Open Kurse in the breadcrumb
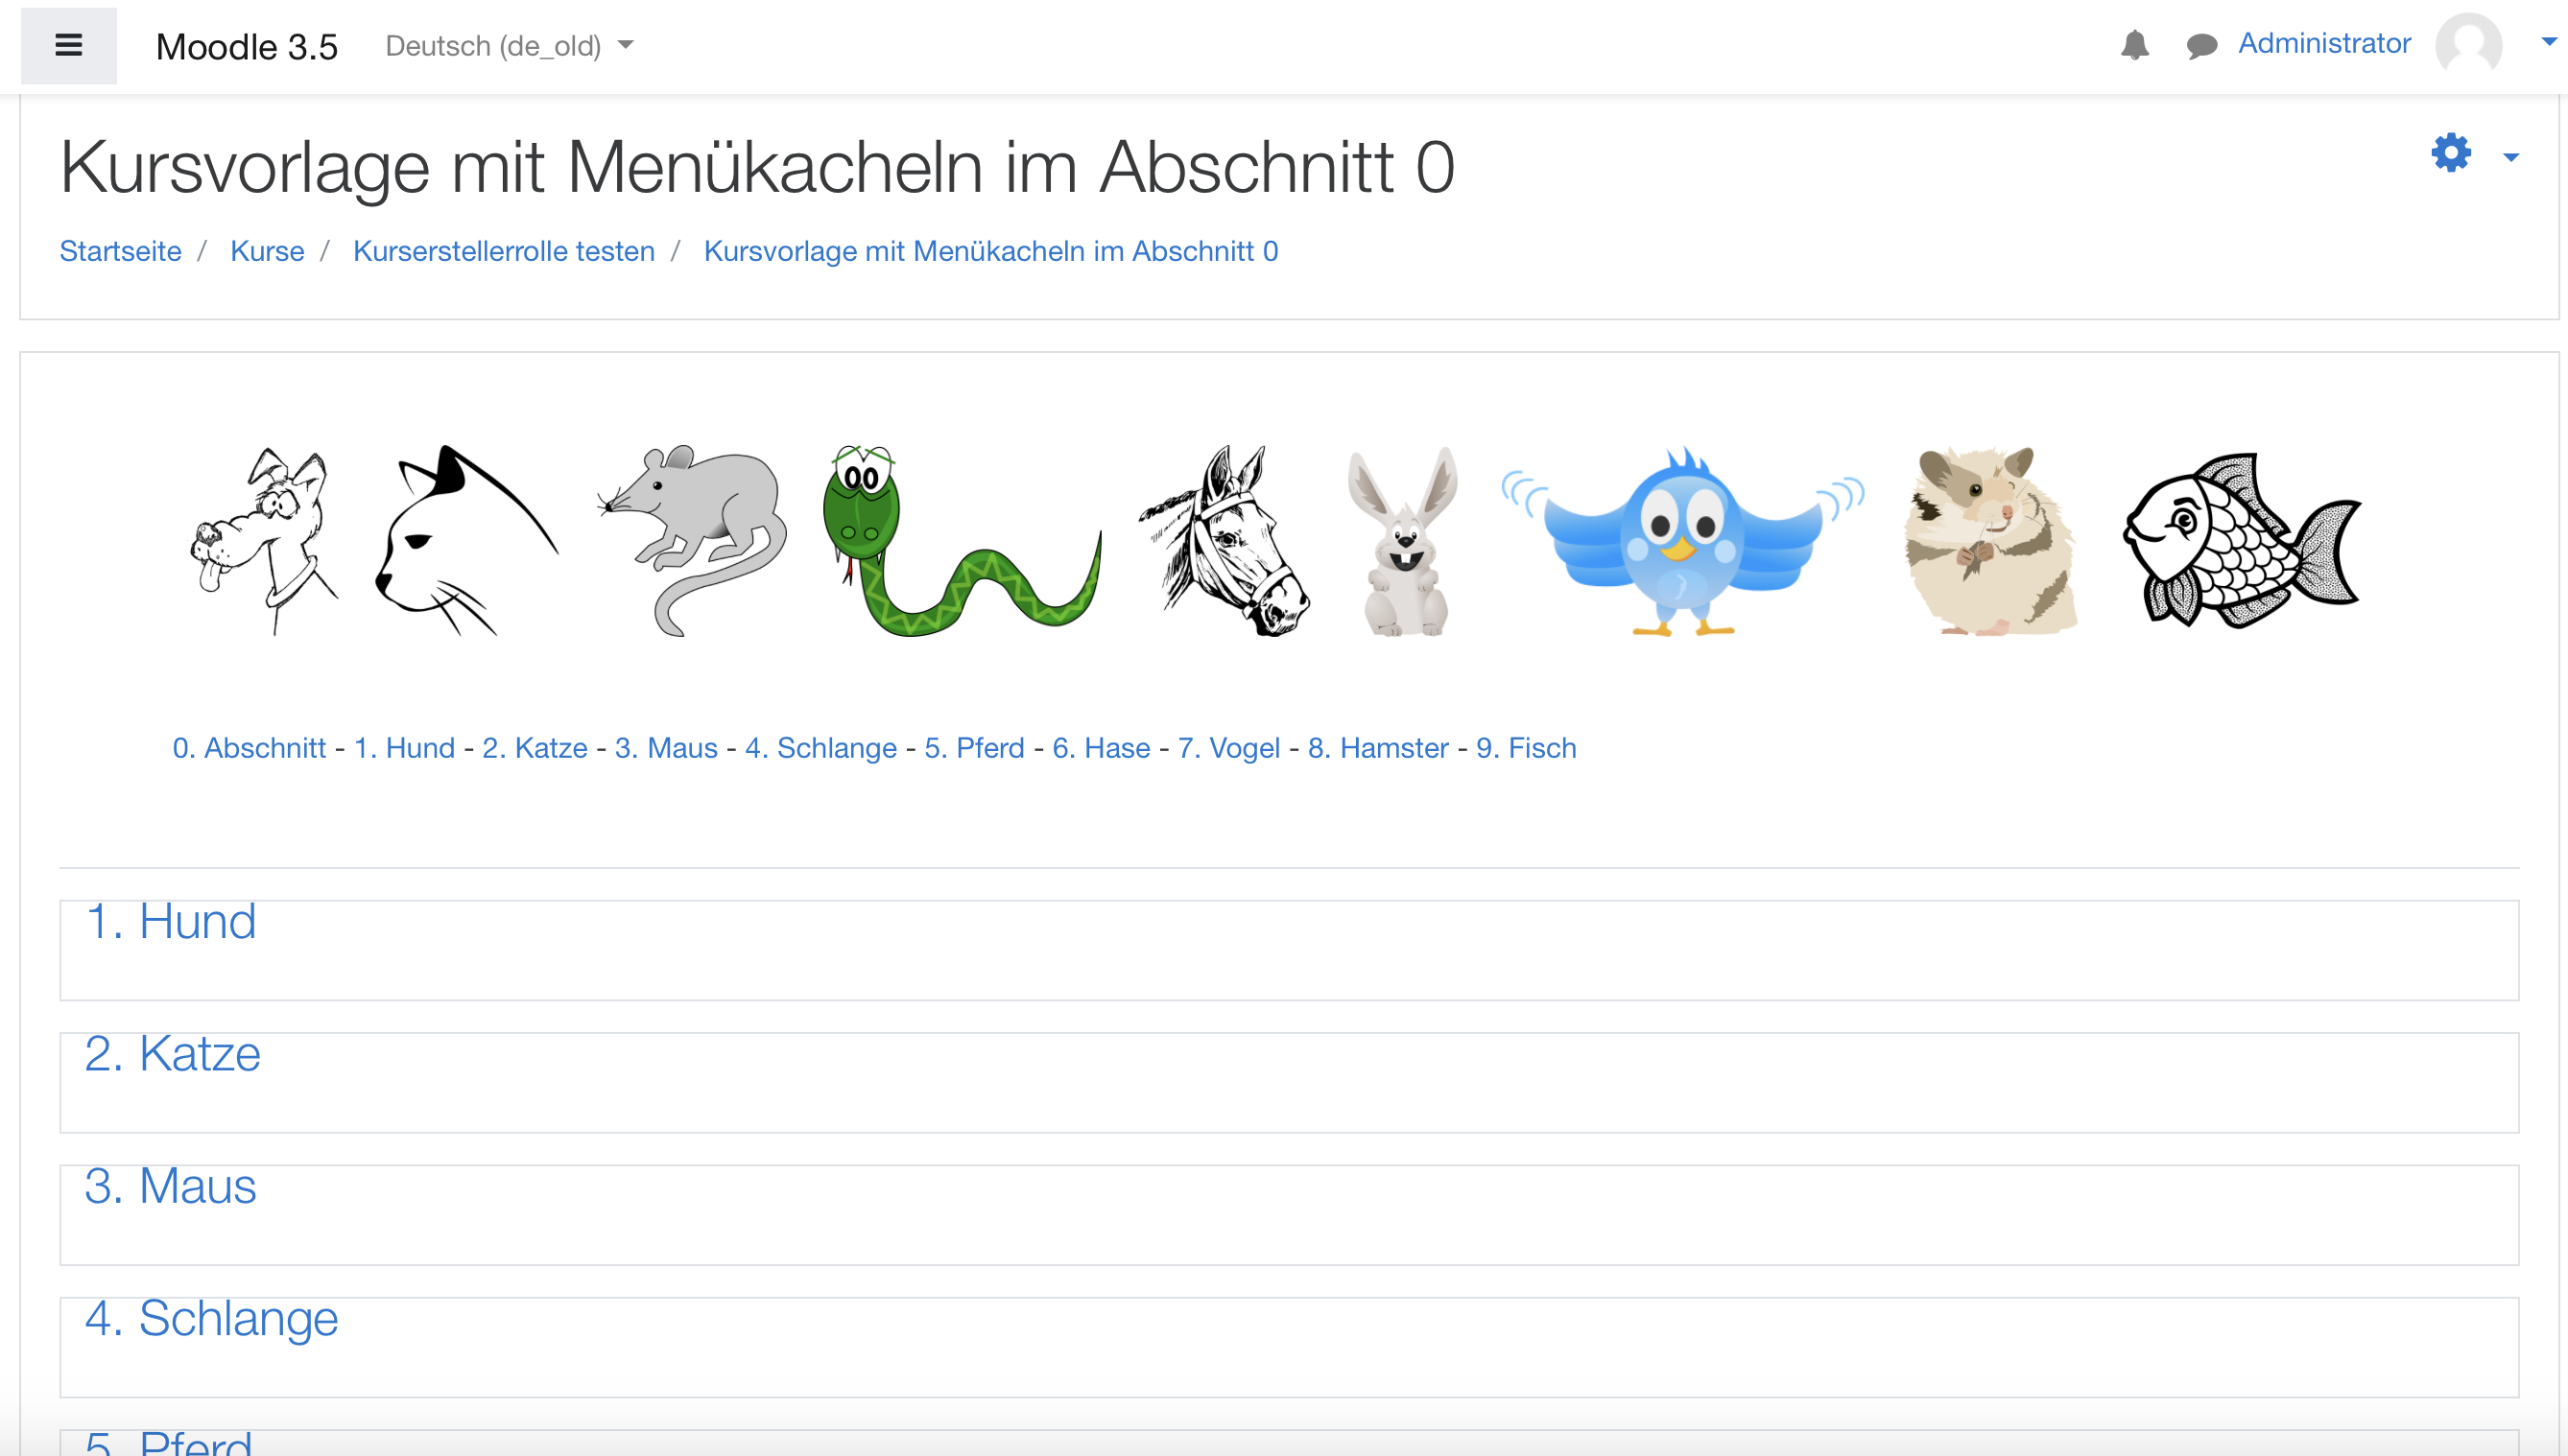 point(267,251)
